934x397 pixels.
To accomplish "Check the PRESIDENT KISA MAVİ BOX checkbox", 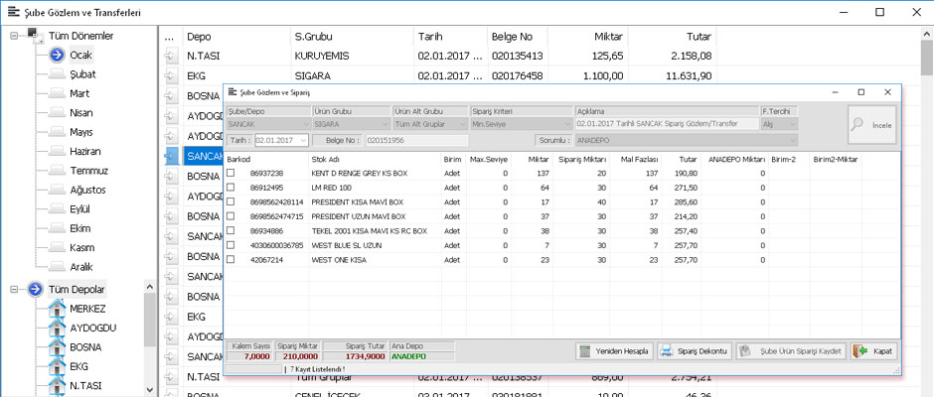I will click(231, 201).
